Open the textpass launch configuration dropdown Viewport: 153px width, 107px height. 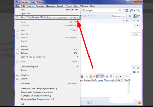point(117,10)
